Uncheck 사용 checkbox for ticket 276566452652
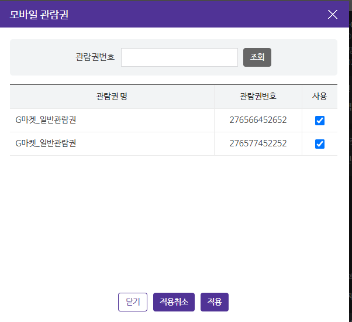 click(x=320, y=121)
